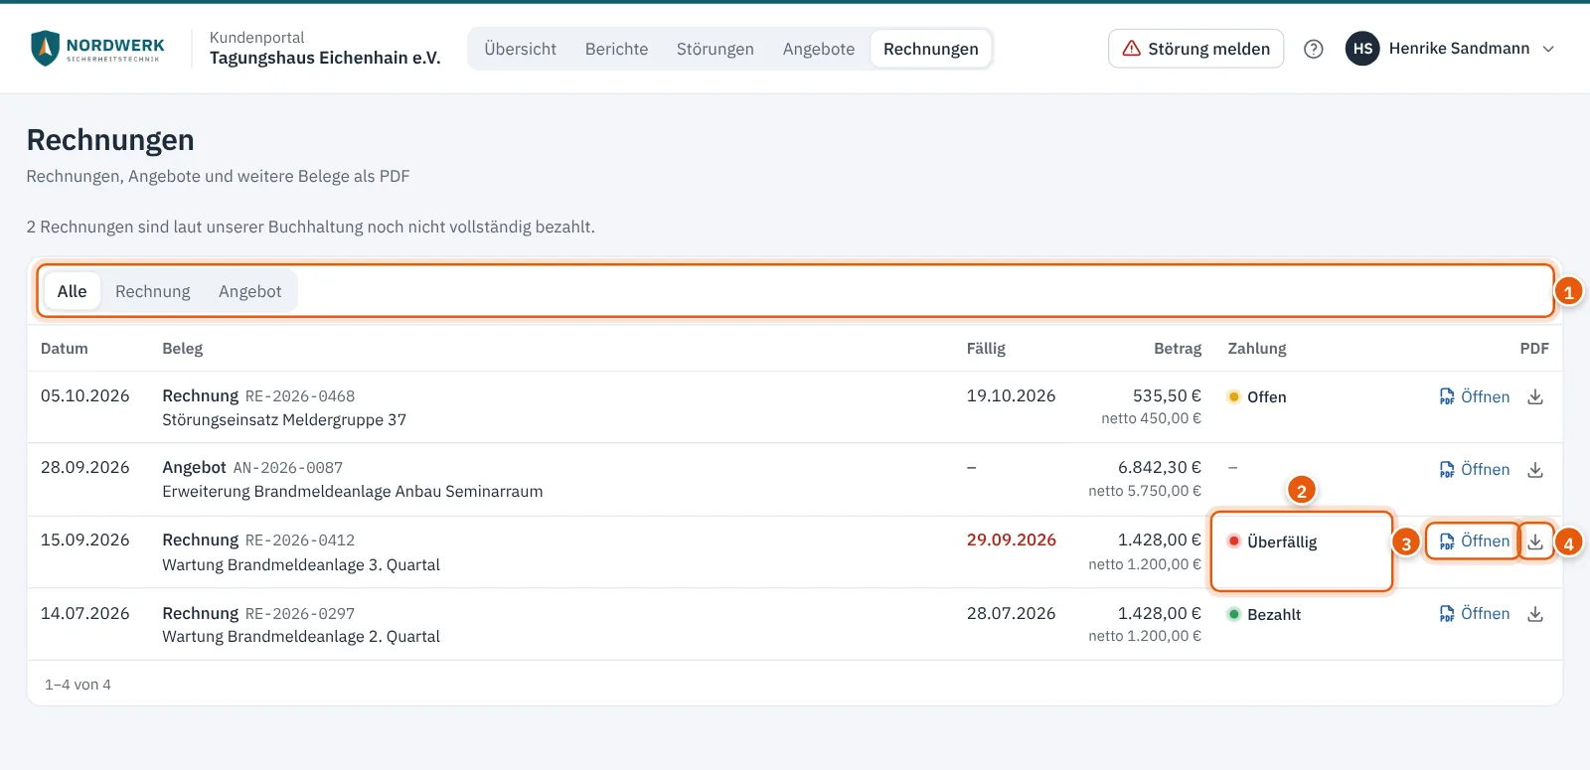
Task: Open the Berichte tab
Action: [x=616, y=49]
